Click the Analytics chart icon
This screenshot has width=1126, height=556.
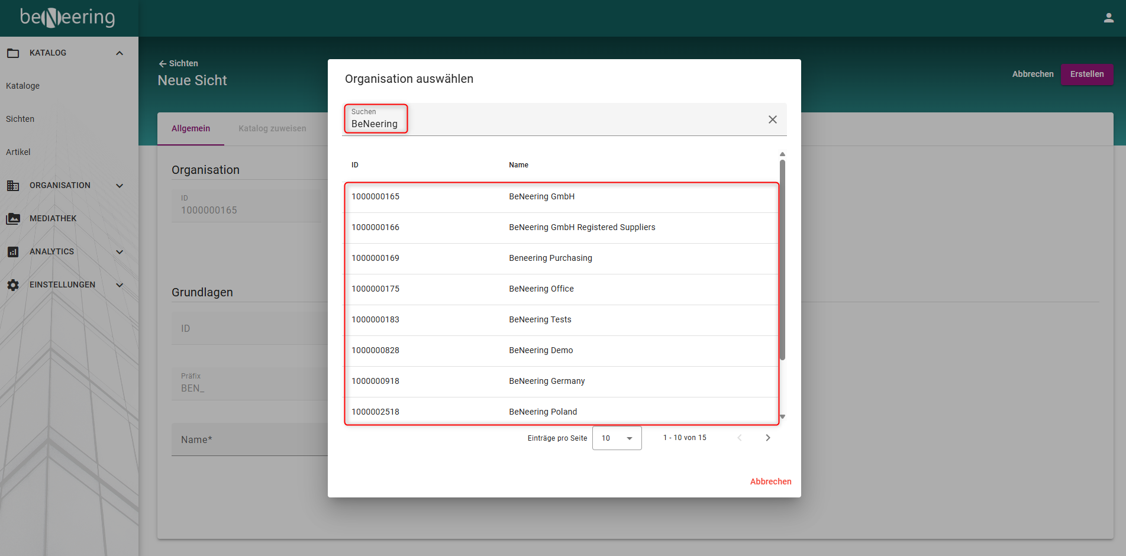click(x=13, y=252)
